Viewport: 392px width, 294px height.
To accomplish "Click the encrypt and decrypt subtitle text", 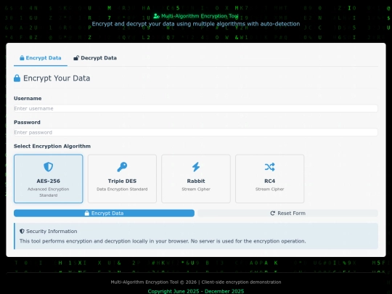I will point(196,24).
